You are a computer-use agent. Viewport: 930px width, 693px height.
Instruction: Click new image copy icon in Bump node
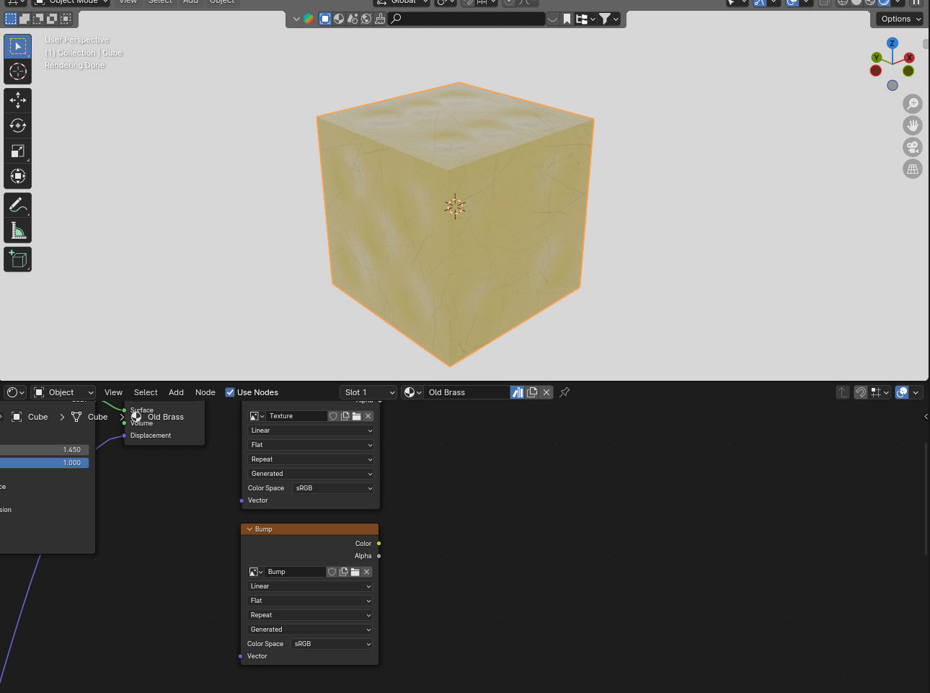click(343, 572)
